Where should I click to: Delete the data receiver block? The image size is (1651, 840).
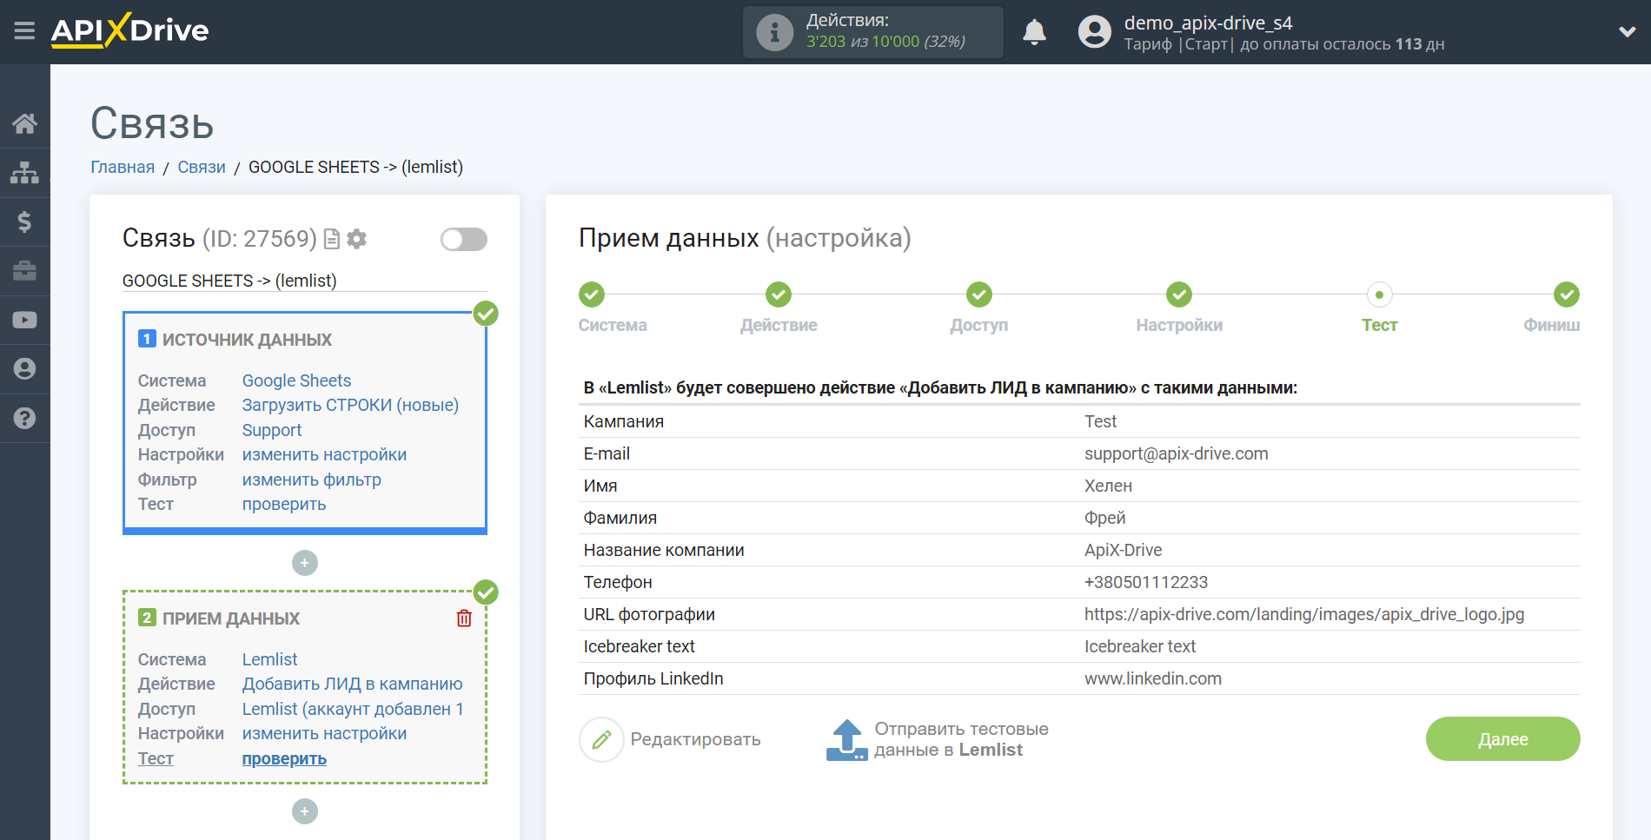464,618
